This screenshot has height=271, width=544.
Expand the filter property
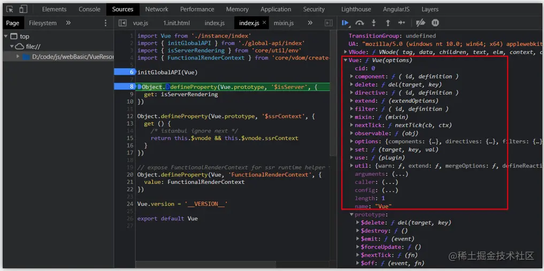[352, 109]
